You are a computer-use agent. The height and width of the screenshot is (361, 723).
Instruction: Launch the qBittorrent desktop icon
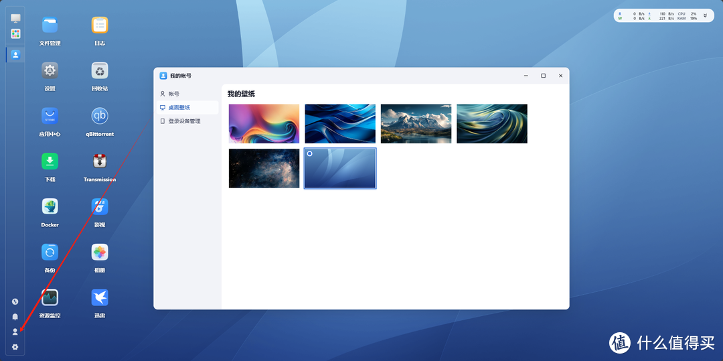pos(100,116)
